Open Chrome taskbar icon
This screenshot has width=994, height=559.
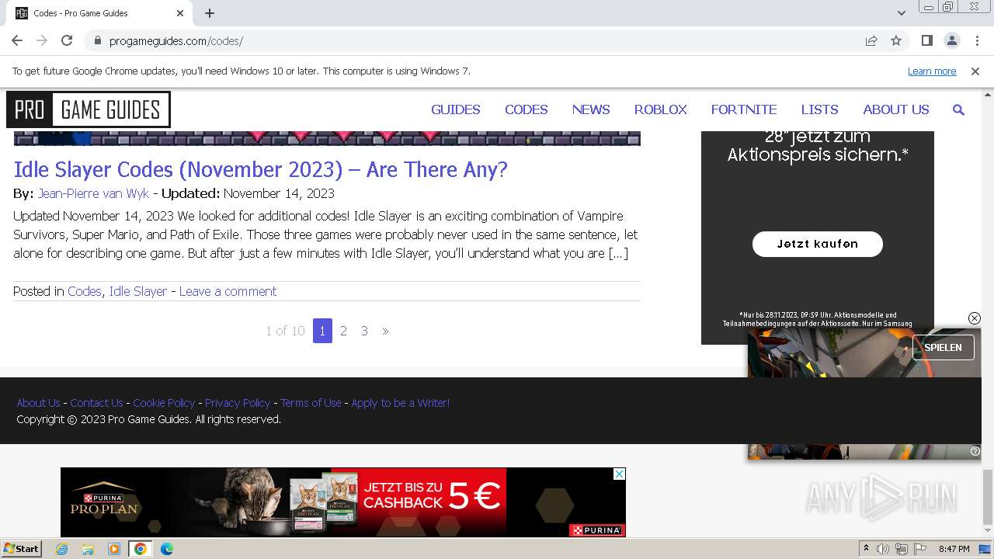click(141, 549)
